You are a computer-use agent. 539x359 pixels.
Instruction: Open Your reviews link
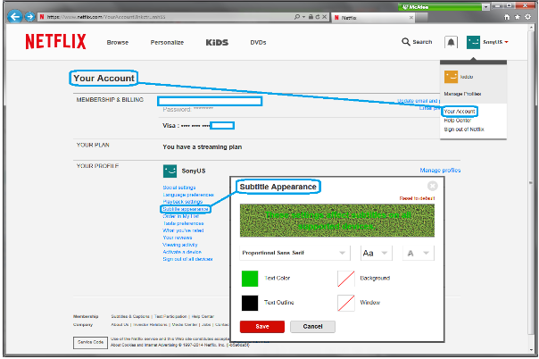tap(178, 238)
